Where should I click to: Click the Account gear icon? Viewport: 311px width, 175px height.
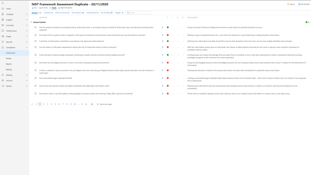(x=3, y=80)
